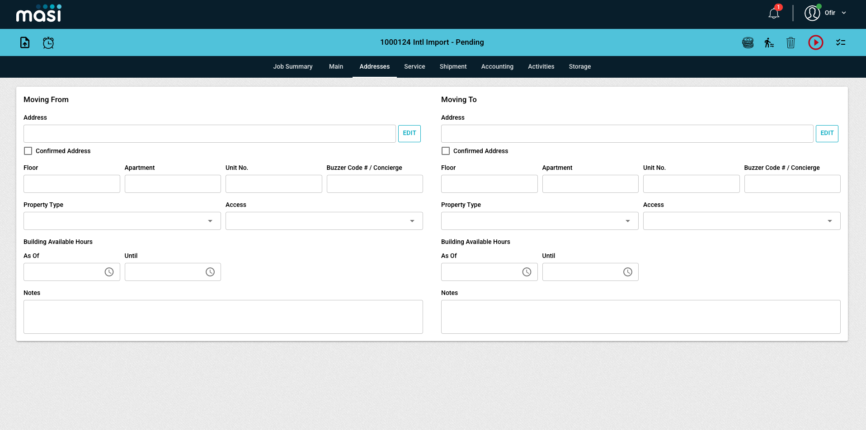Click EDIT for Moving From address
The height and width of the screenshot is (430, 866).
click(409, 133)
